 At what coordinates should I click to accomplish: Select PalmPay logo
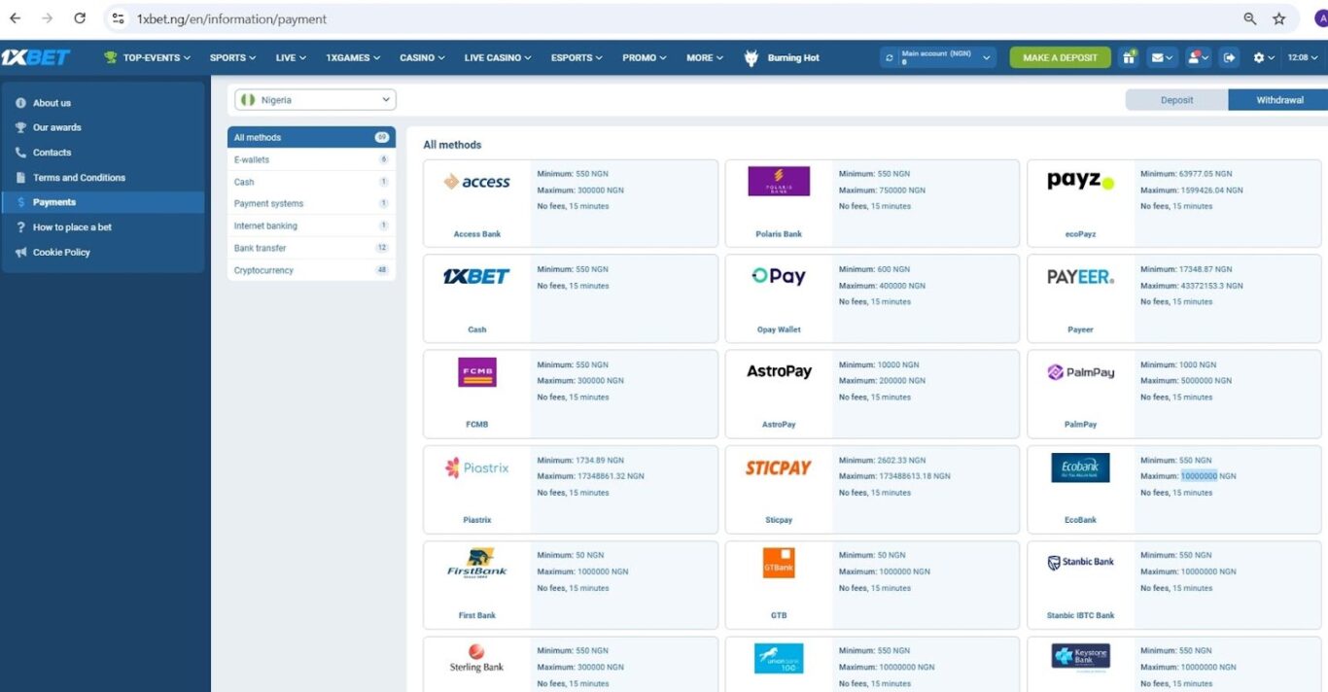1080,372
